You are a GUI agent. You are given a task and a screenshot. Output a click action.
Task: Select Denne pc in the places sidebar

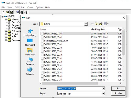[30, 61]
